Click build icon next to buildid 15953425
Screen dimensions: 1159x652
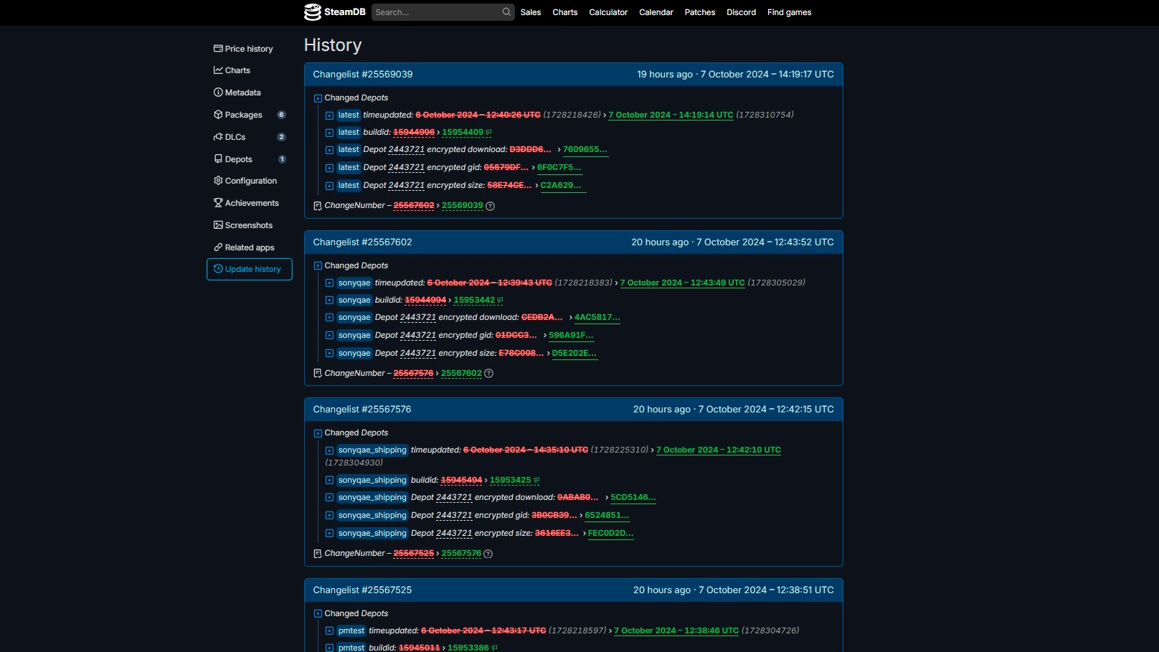tap(536, 481)
